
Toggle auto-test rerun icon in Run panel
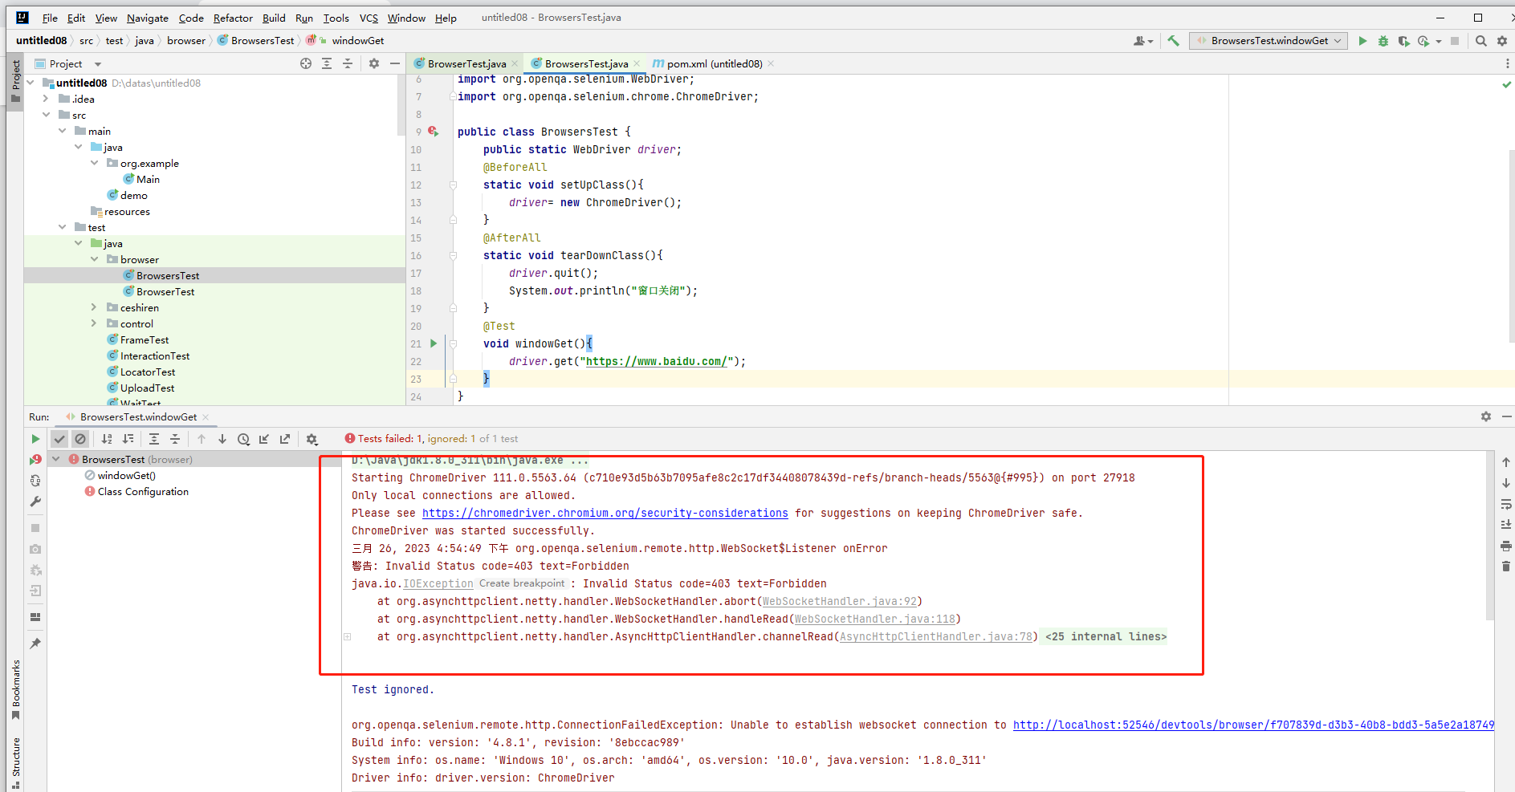coord(35,481)
